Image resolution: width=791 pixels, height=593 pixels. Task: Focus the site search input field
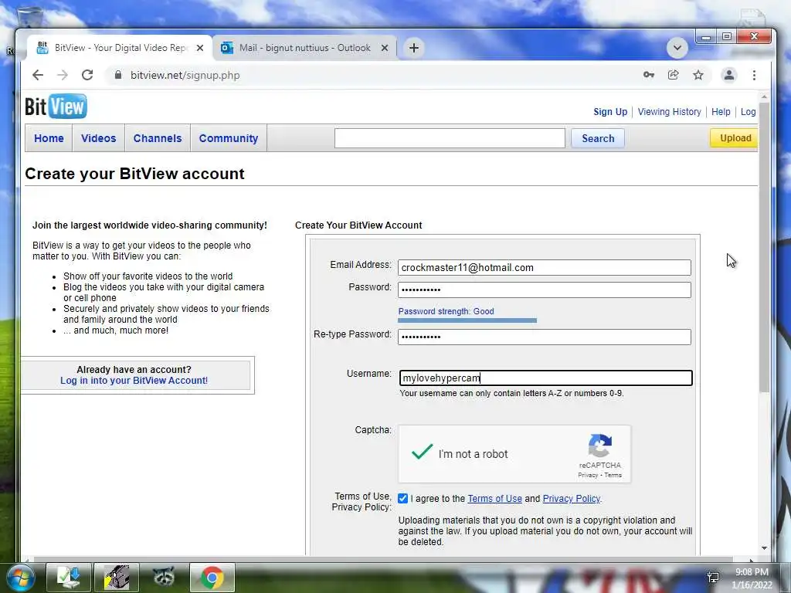(x=450, y=138)
